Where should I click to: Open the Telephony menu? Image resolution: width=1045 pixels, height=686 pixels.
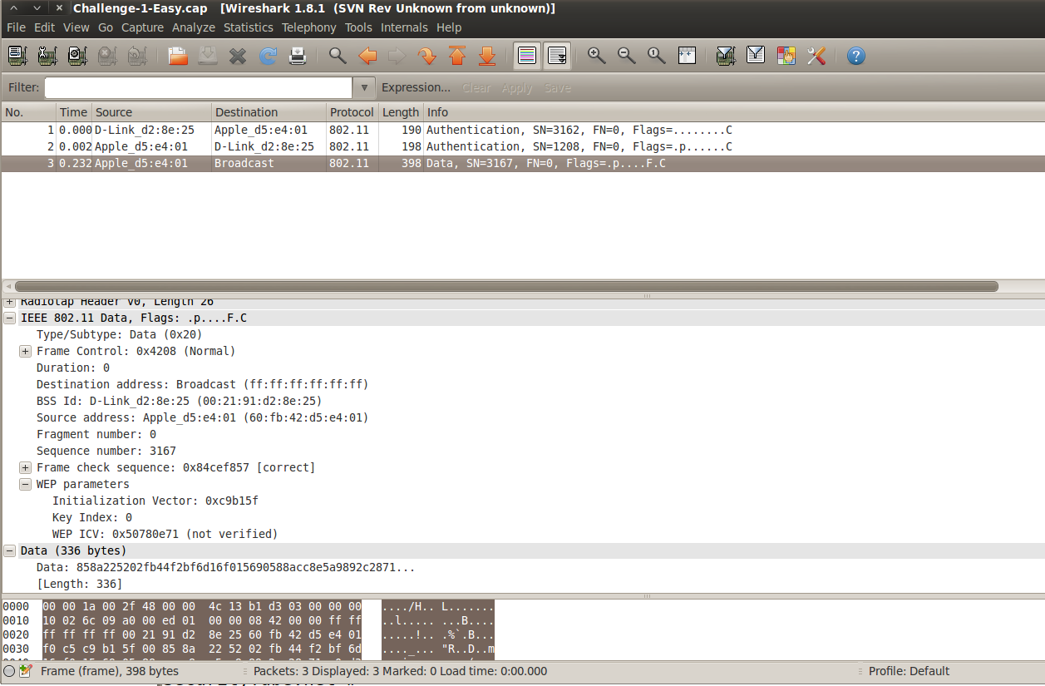(308, 27)
